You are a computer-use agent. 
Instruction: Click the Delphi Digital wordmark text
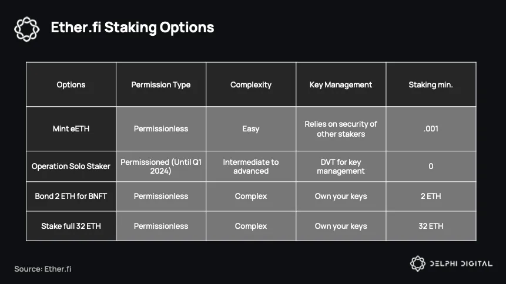461,263
